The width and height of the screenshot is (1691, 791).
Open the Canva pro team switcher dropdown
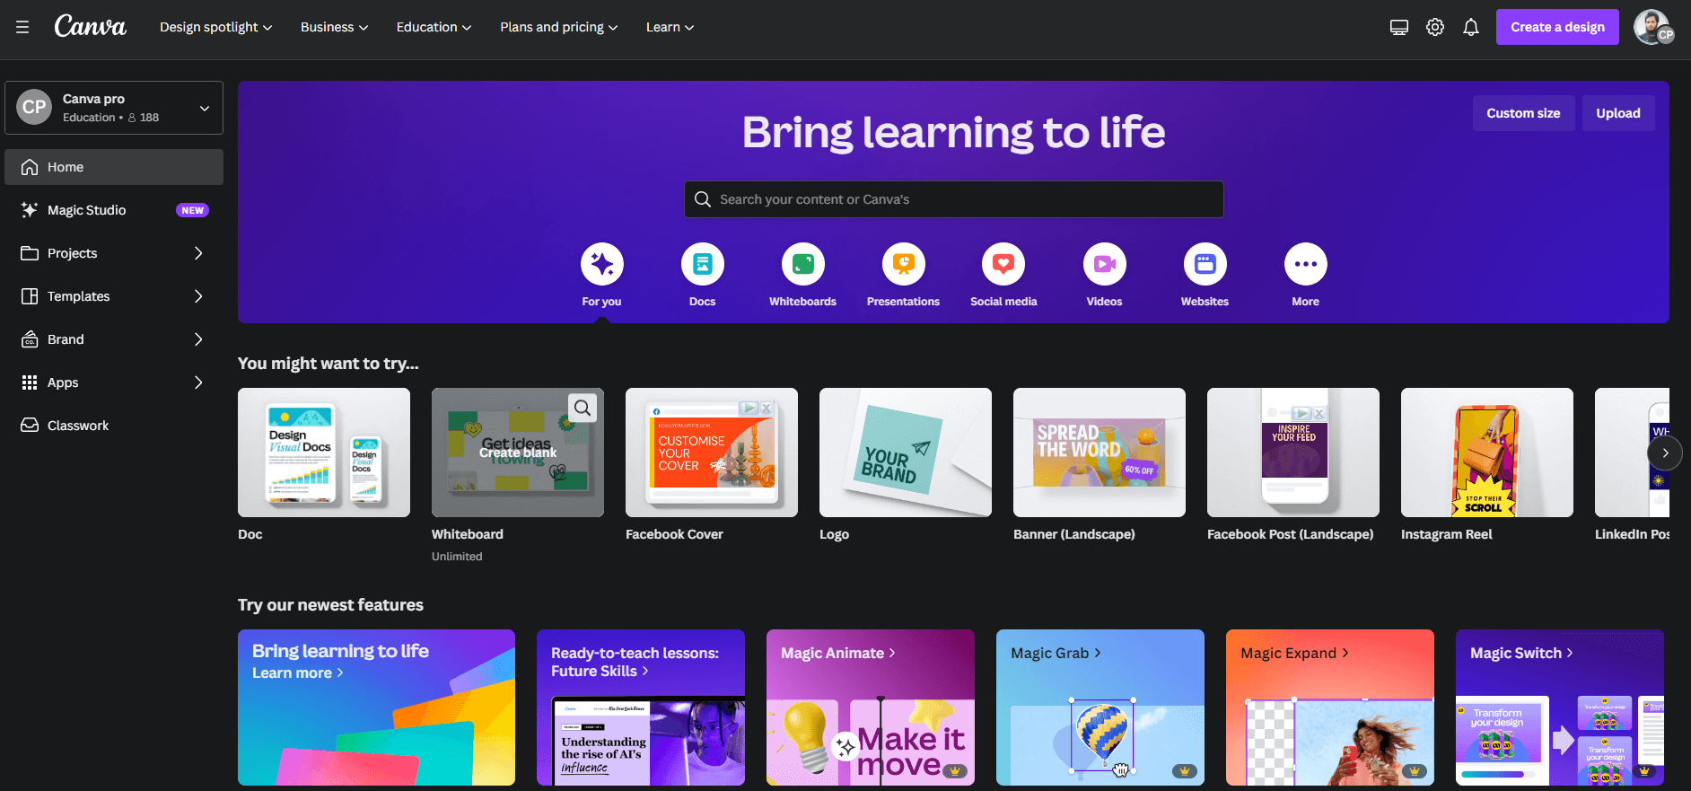pos(114,108)
